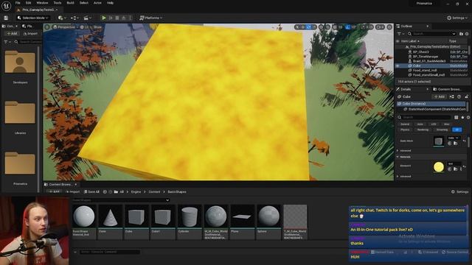Open the Cinematics clapperboard icon menu
This screenshot has width=472, height=265.
point(87,18)
